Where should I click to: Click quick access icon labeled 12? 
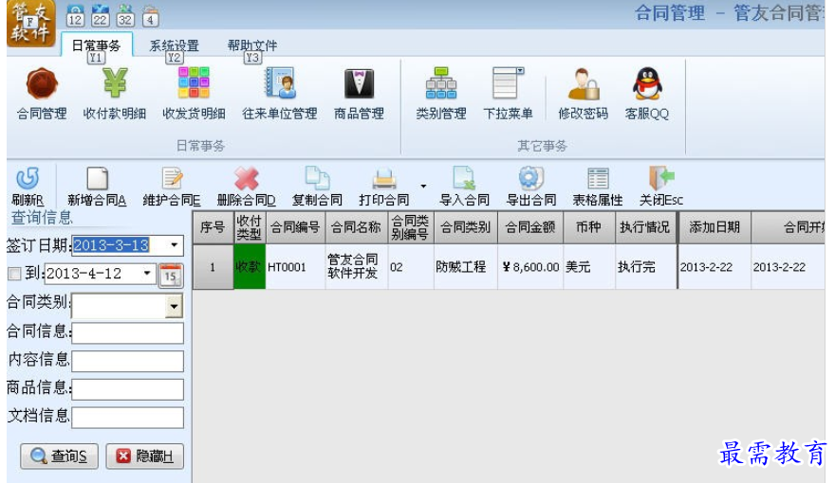[x=75, y=16]
